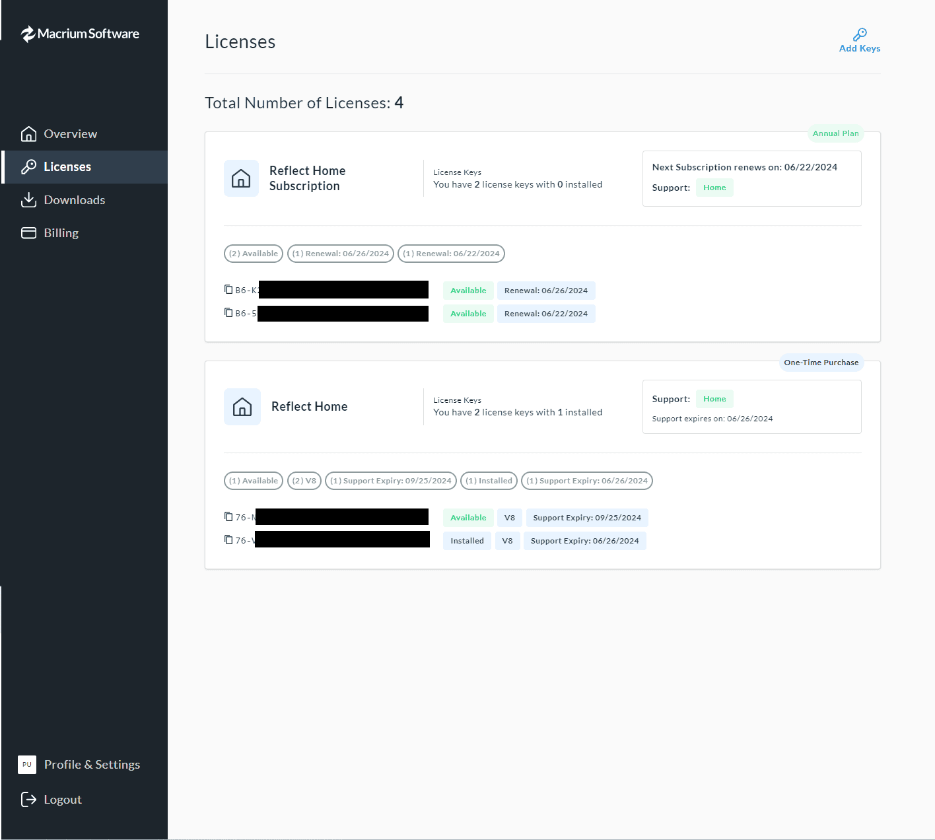Open the Billing section
The height and width of the screenshot is (840, 935).
(x=61, y=233)
